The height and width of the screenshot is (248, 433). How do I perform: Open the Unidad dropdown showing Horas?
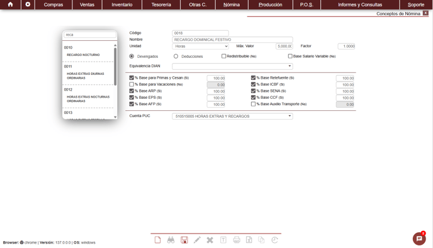click(x=200, y=46)
